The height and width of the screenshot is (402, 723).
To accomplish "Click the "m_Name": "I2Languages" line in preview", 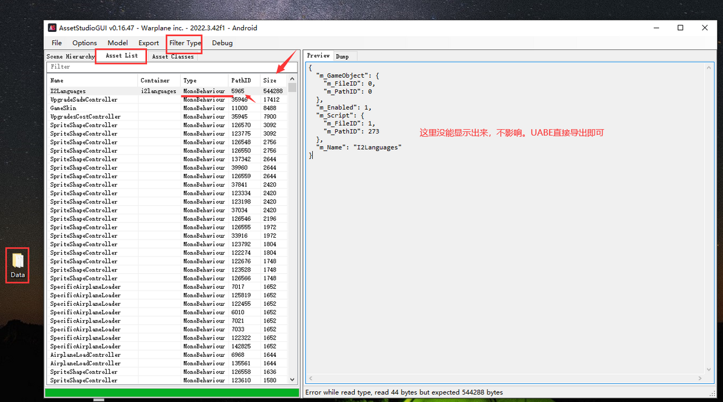I will coord(358,147).
